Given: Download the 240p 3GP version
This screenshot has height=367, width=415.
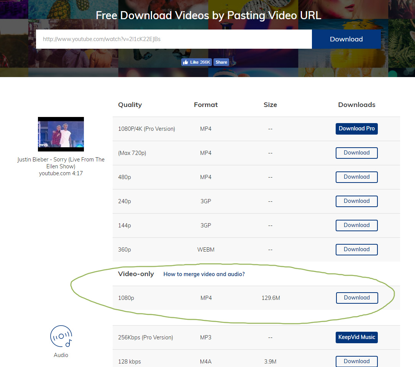Looking at the screenshot, I should pos(356,201).
